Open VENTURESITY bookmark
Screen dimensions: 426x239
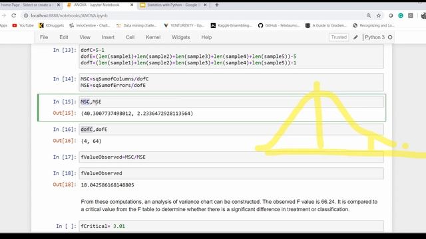click(x=184, y=25)
